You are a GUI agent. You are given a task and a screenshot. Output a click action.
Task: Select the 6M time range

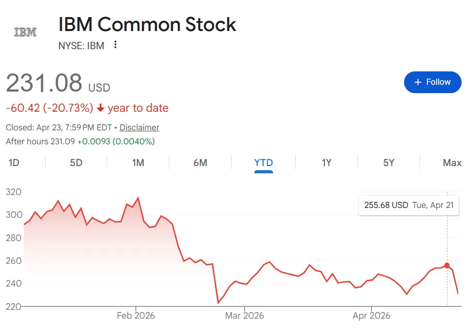[200, 163]
